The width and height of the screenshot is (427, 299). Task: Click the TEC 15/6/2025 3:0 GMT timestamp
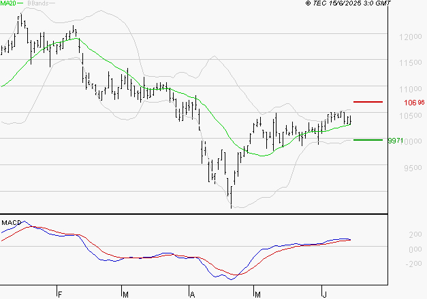tap(348, 3)
